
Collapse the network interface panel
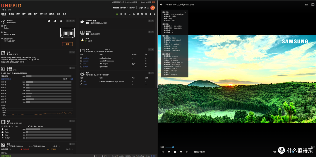coord(73,144)
